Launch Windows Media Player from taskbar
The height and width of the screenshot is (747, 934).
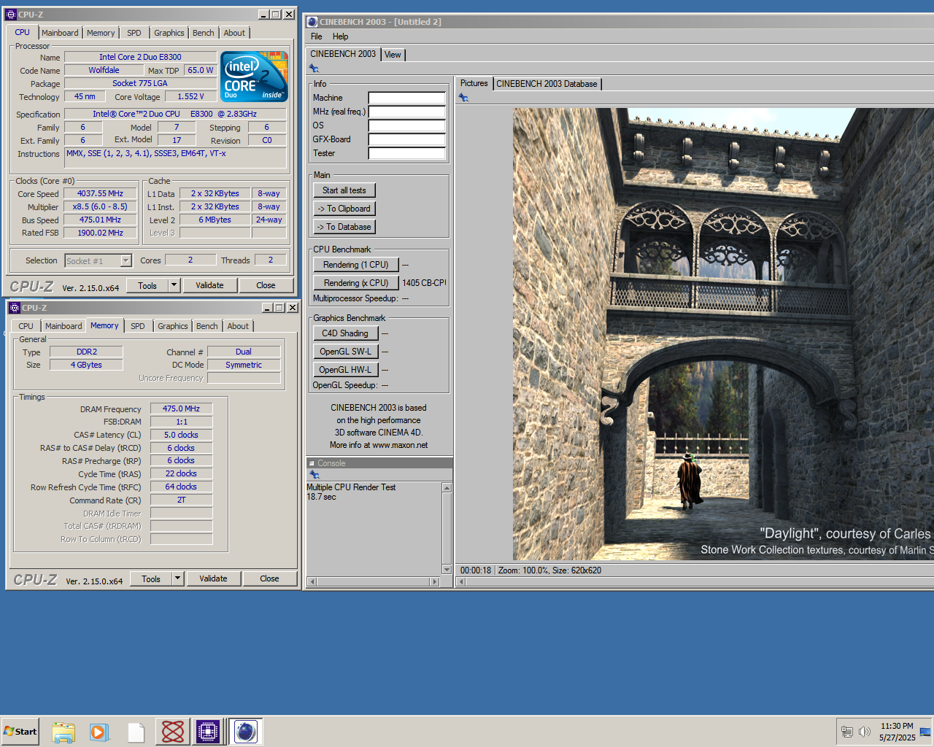click(99, 732)
